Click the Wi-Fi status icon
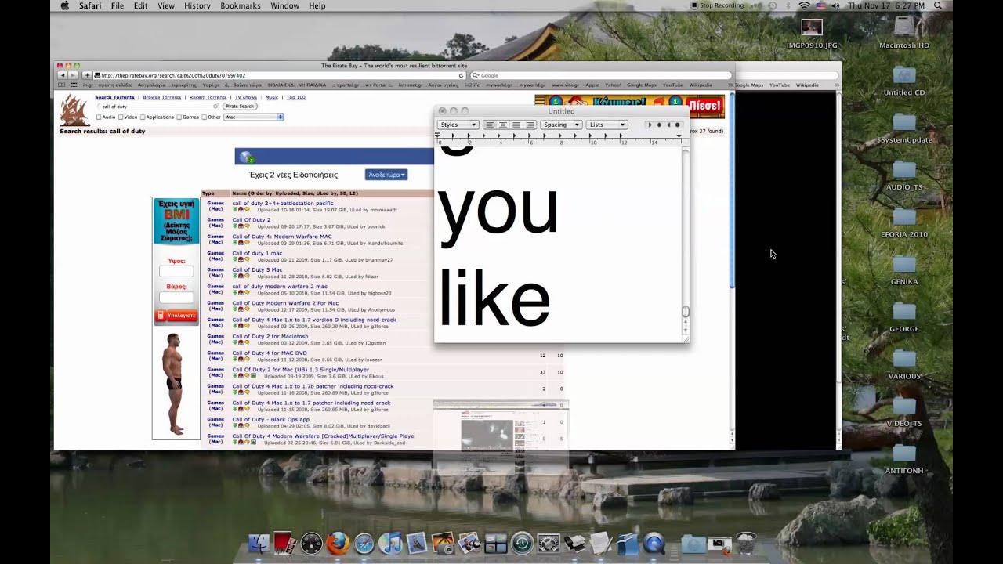The image size is (1003, 564). pyautogui.click(x=804, y=5)
